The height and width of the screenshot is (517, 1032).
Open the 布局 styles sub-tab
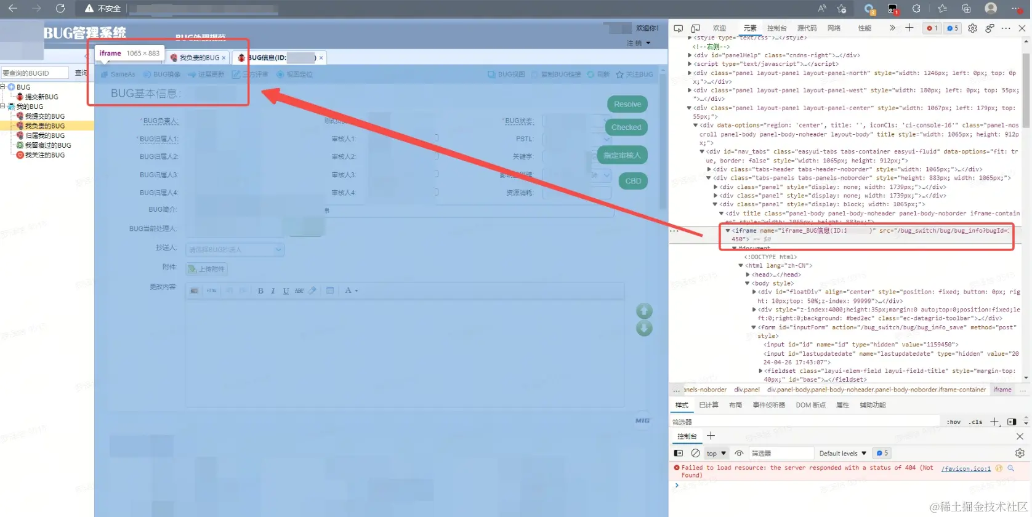(x=735, y=405)
